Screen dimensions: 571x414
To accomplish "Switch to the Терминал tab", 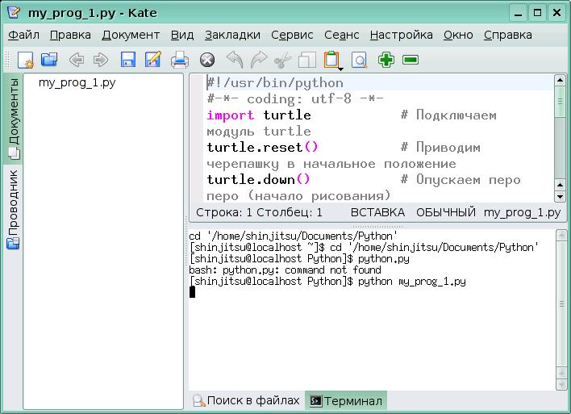I will (x=346, y=400).
